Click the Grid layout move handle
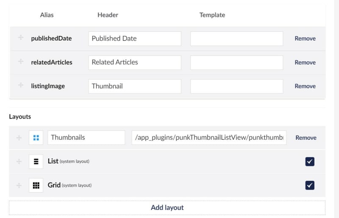The image size is (339, 218). click(19, 185)
